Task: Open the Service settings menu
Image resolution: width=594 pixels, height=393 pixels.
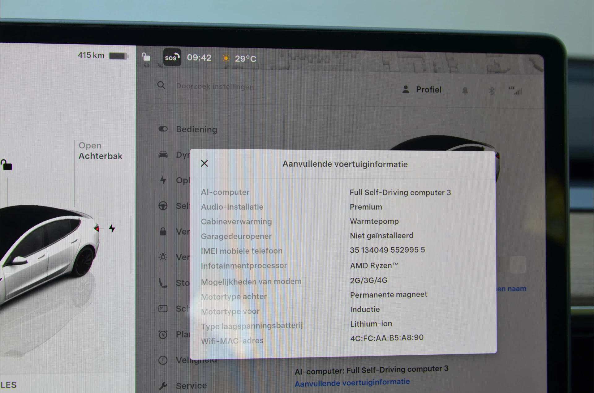Action: (191, 386)
